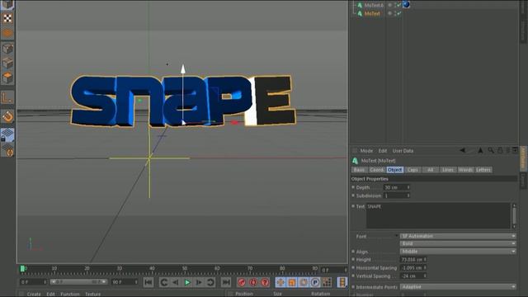Switch to the Basic tab
The image size is (528, 297).
coord(359,170)
